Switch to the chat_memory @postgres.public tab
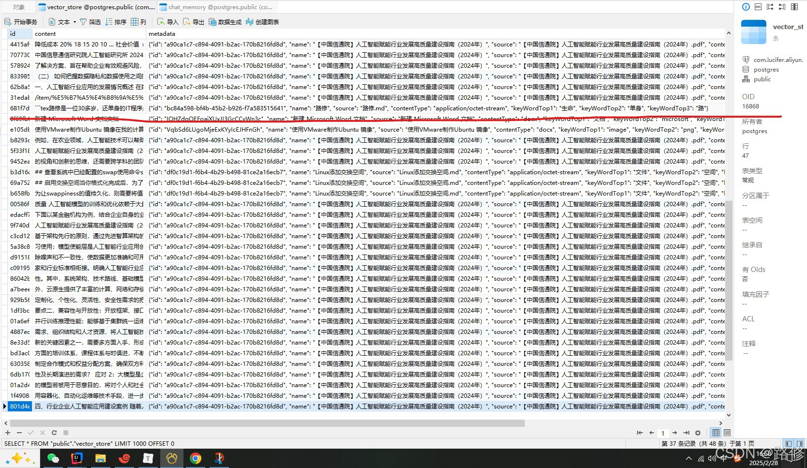Viewport: 807px width, 468px height. click(x=216, y=7)
